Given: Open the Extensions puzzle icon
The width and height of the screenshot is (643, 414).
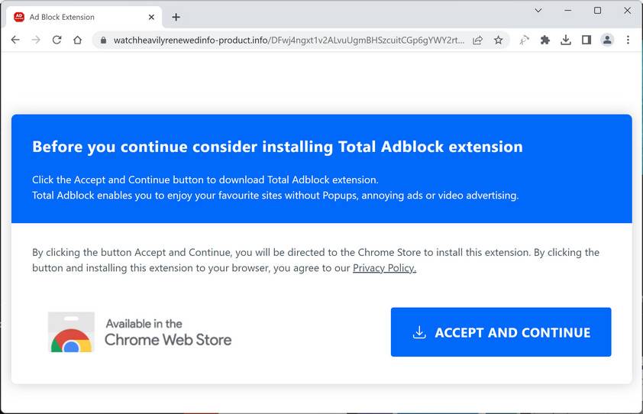Looking at the screenshot, I should tap(545, 40).
